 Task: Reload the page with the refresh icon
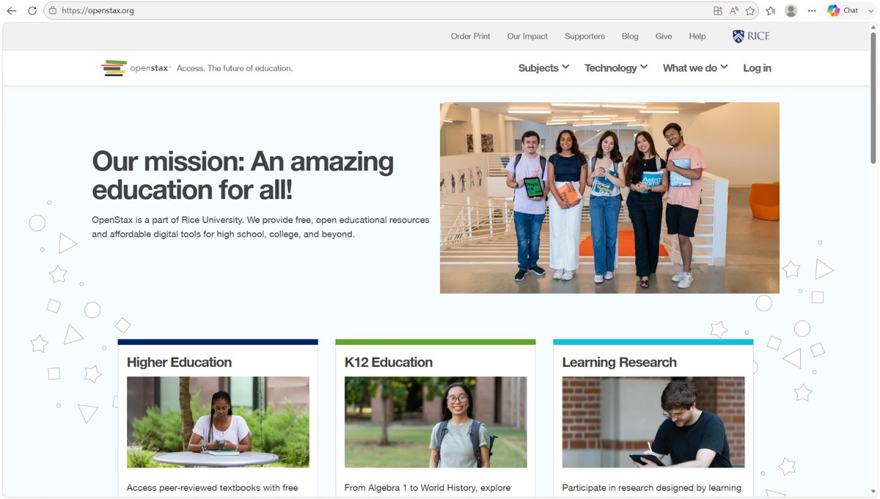pos(32,11)
